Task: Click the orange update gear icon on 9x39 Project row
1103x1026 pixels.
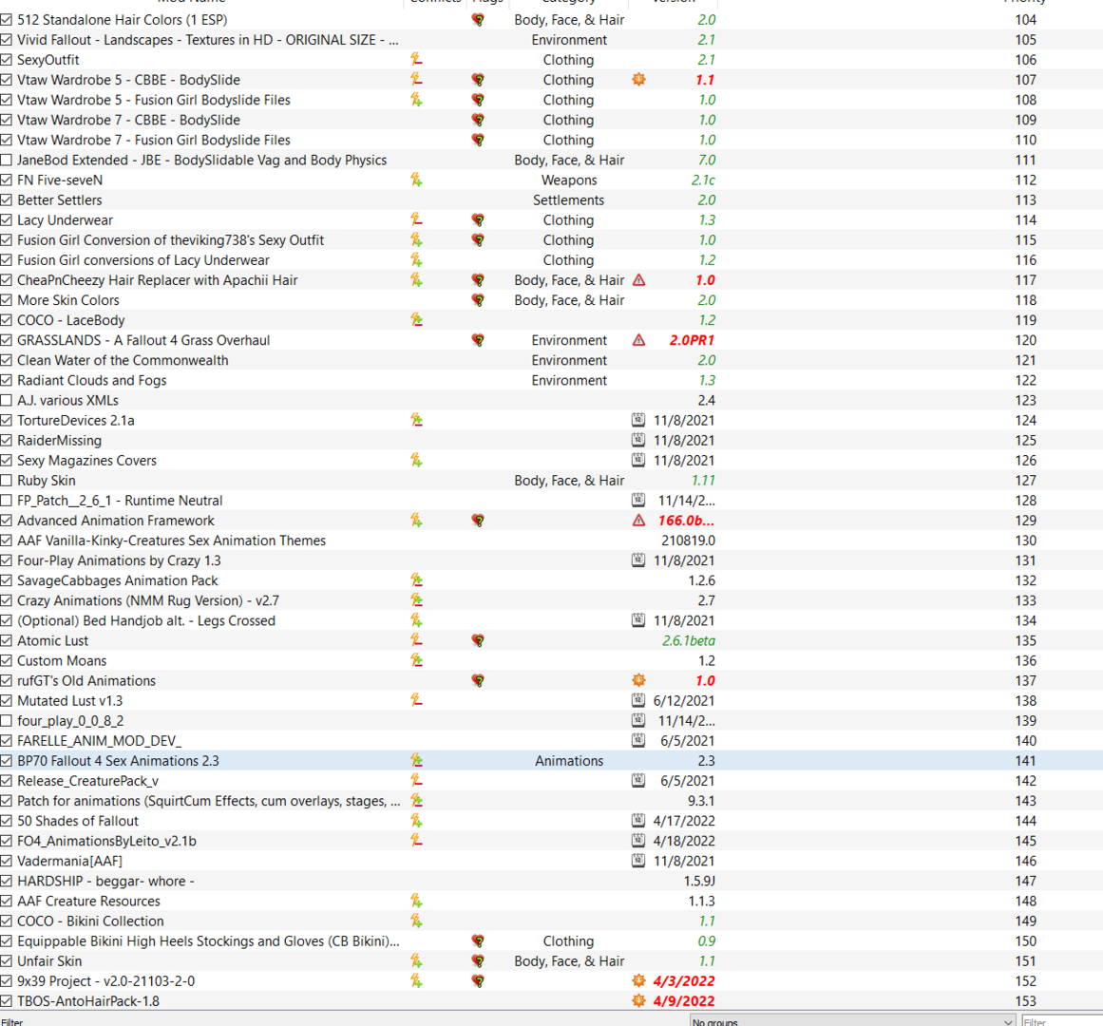Action: pos(638,981)
